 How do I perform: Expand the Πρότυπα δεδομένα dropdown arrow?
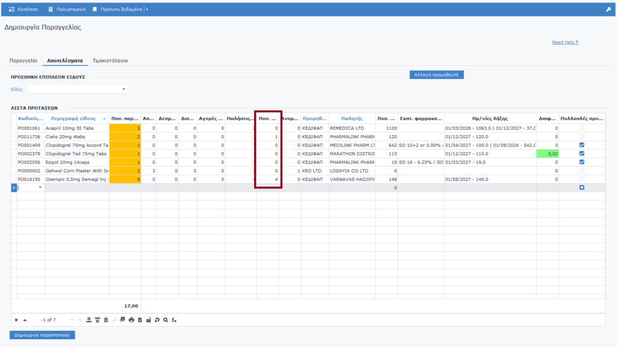click(147, 10)
